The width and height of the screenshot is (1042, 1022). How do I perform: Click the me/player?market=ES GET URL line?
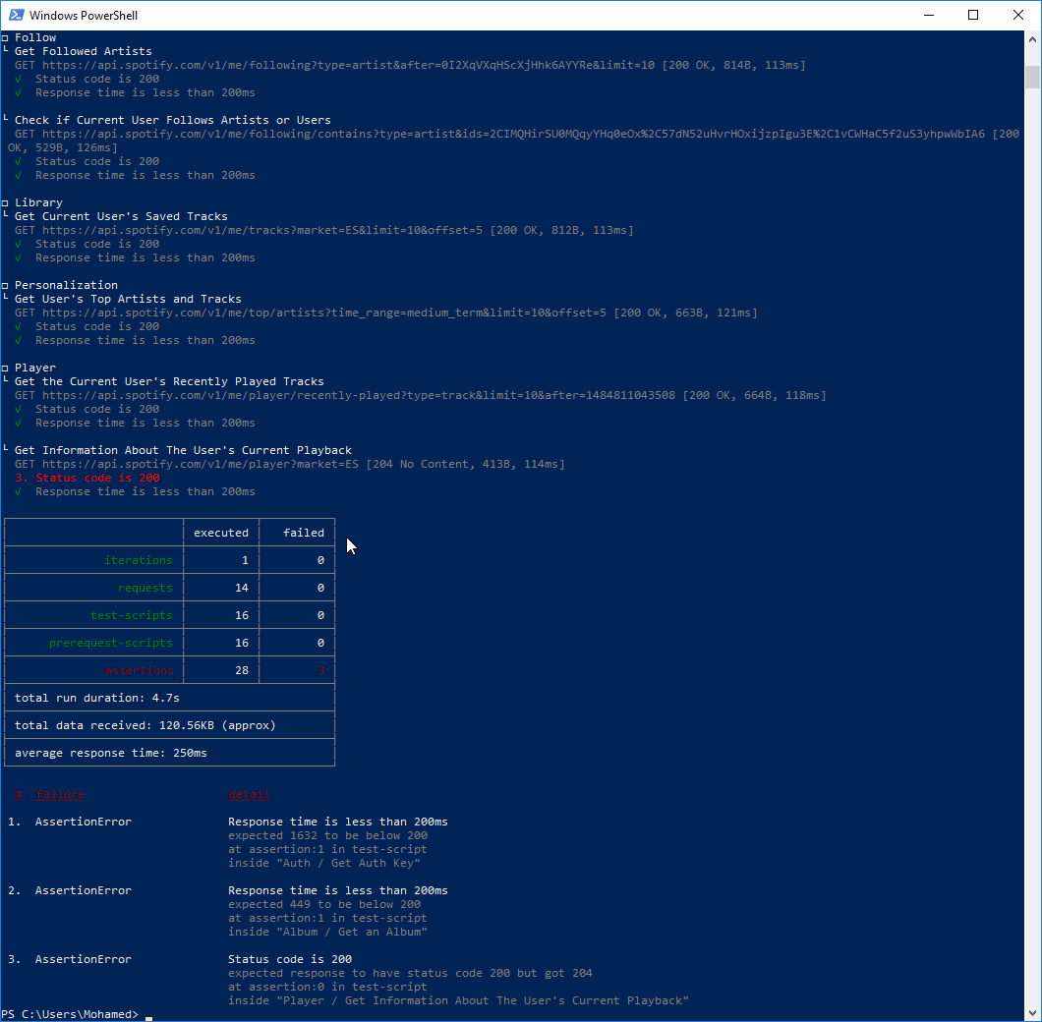coord(290,465)
